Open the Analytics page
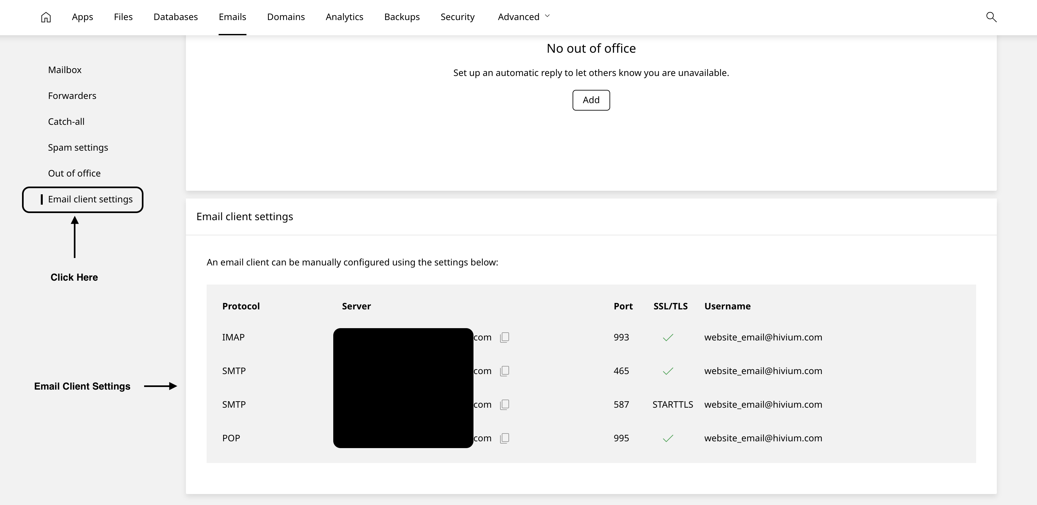Image resolution: width=1037 pixels, height=505 pixels. (x=344, y=17)
